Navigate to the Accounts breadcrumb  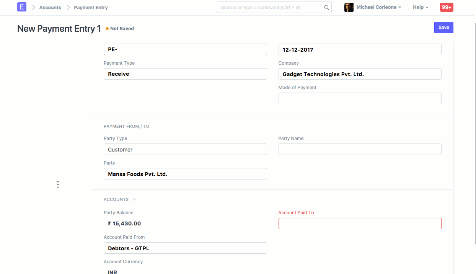[50, 7]
